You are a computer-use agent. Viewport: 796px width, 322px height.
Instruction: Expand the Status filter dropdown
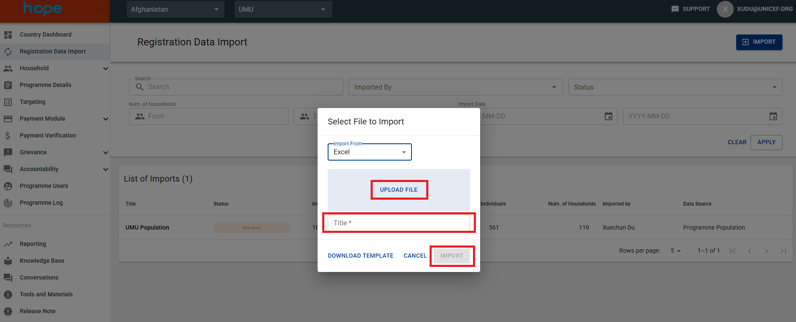(675, 87)
